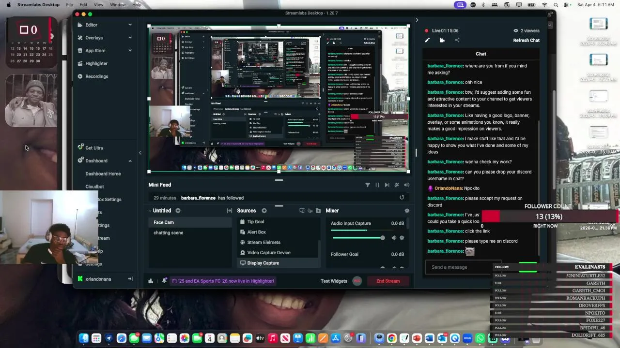
Task: Select the Alert Box source
Action: [x=279, y=232]
